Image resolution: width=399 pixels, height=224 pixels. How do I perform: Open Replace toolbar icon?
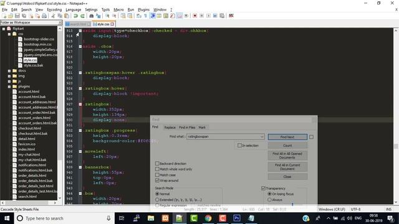(98, 16)
